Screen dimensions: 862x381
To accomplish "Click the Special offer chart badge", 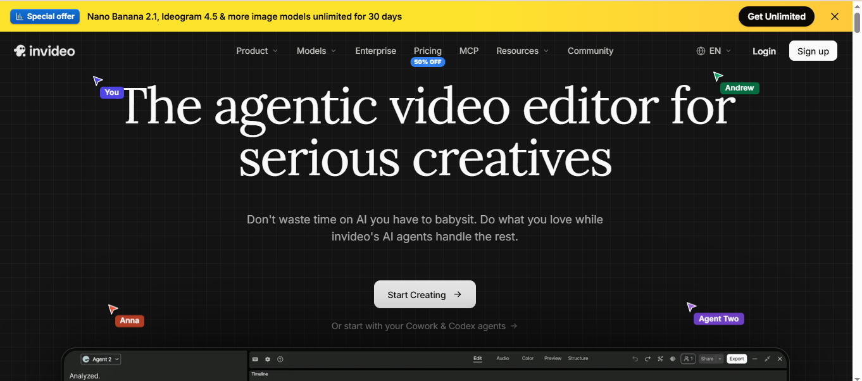I will [x=45, y=16].
